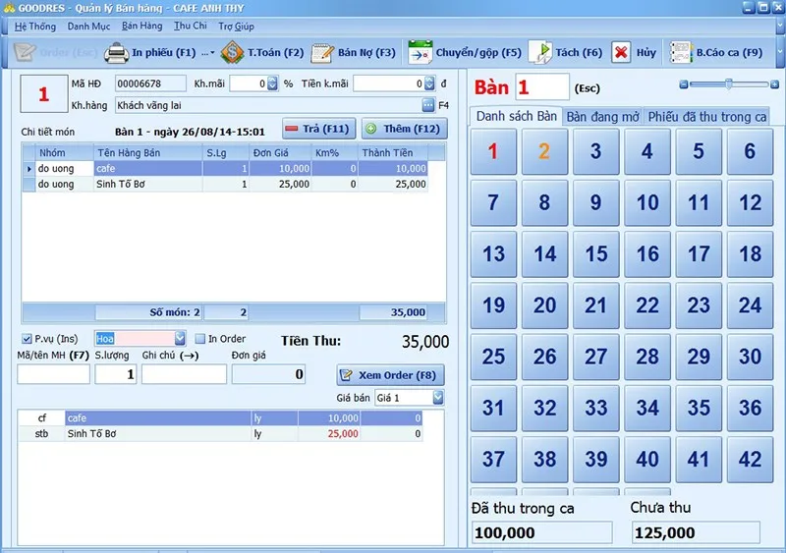Open B.Cáo ca (F9) report icon
This screenshot has height=553, width=786.
click(x=680, y=52)
